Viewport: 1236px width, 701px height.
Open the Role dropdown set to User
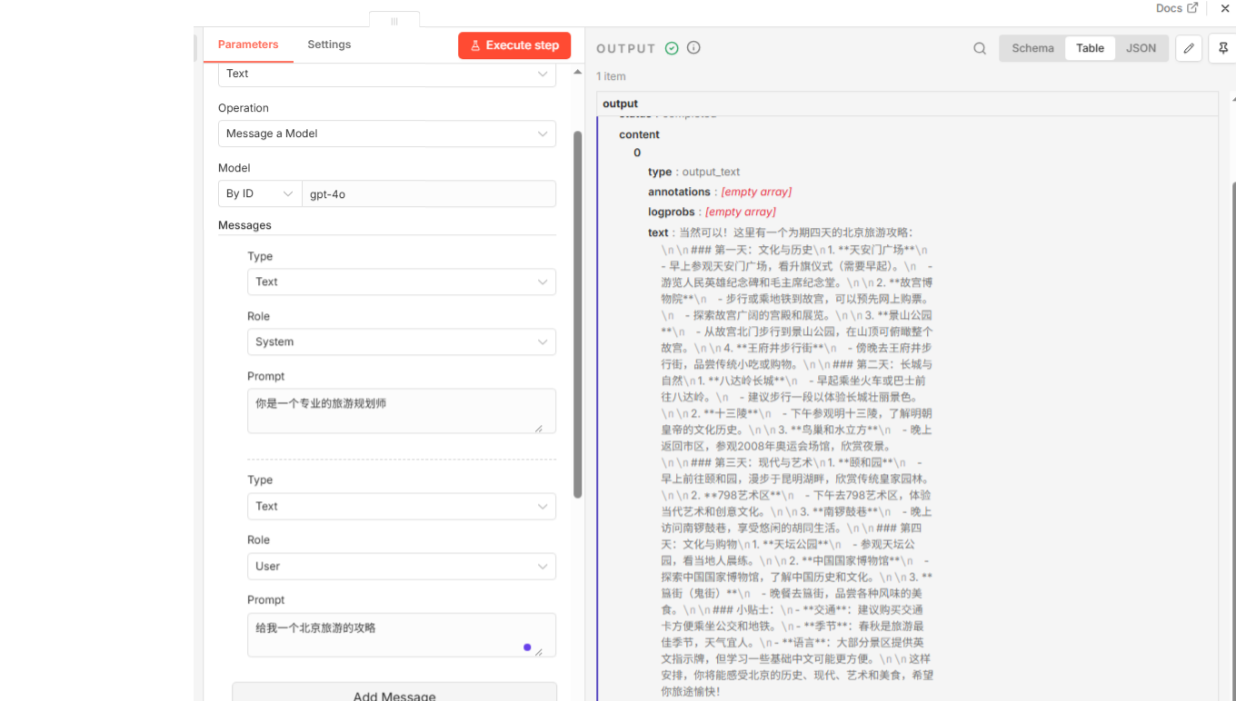tap(402, 566)
